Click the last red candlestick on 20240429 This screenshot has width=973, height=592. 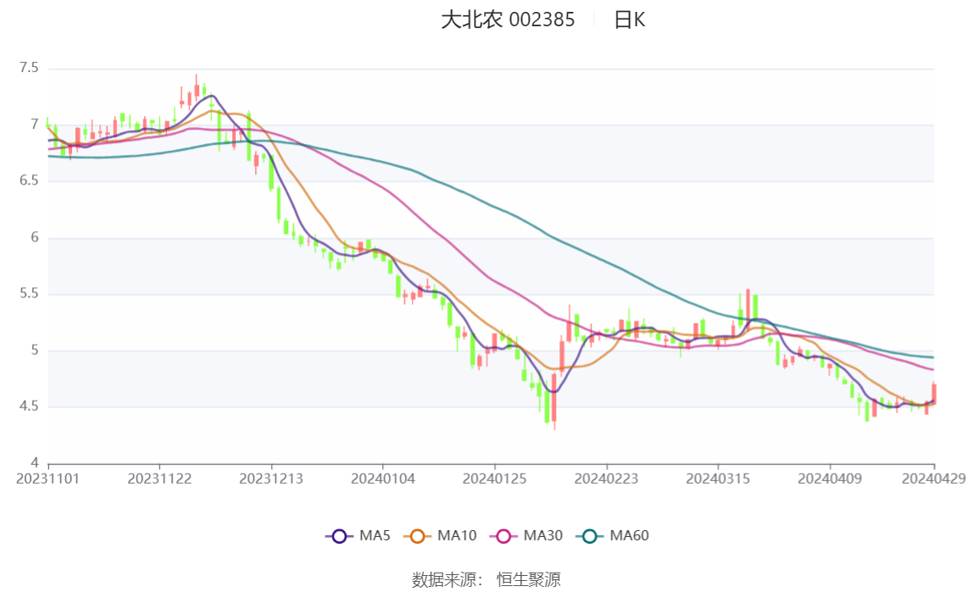coord(933,393)
